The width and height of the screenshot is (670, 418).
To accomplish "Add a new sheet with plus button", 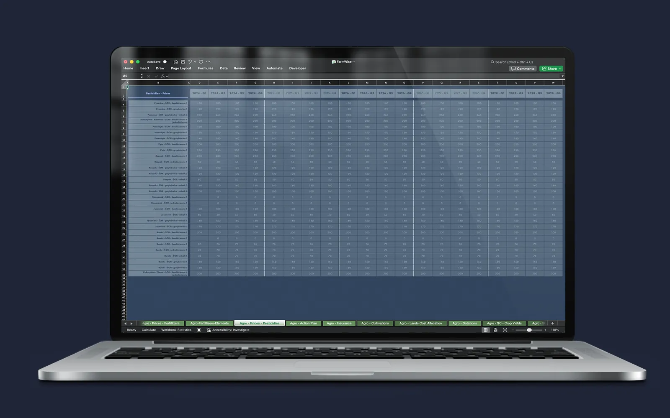I will pyautogui.click(x=553, y=323).
